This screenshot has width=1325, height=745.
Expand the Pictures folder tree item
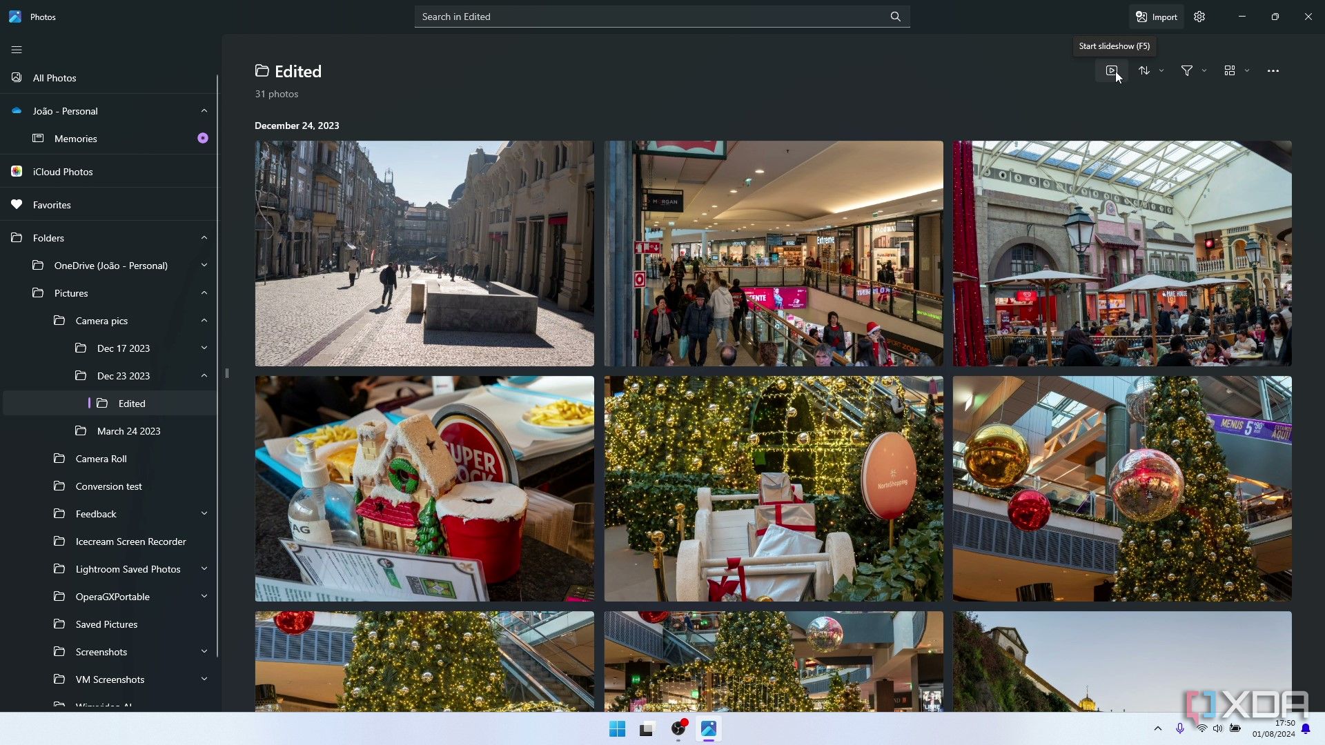pyautogui.click(x=204, y=293)
